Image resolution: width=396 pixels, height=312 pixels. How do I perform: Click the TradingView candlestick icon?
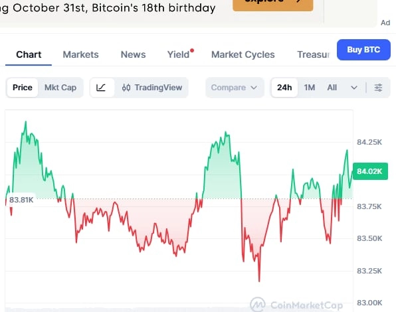126,88
